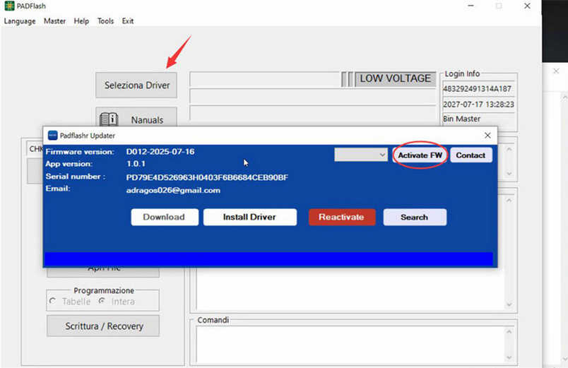Image resolution: width=568 pixels, height=368 pixels.
Task: Click firmware version D012-2025-07-16 text
Action: 160,151
